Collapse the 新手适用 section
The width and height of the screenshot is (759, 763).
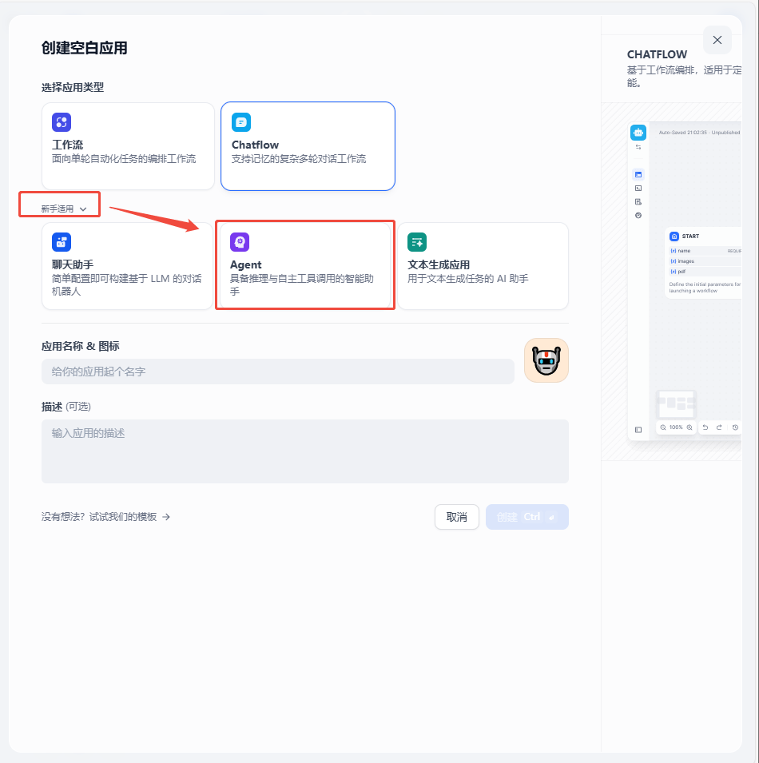click(x=64, y=209)
